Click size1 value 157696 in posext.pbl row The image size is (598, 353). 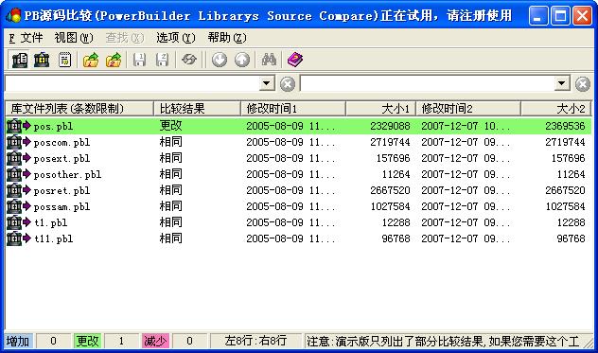pyautogui.click(x=394, y=158)
